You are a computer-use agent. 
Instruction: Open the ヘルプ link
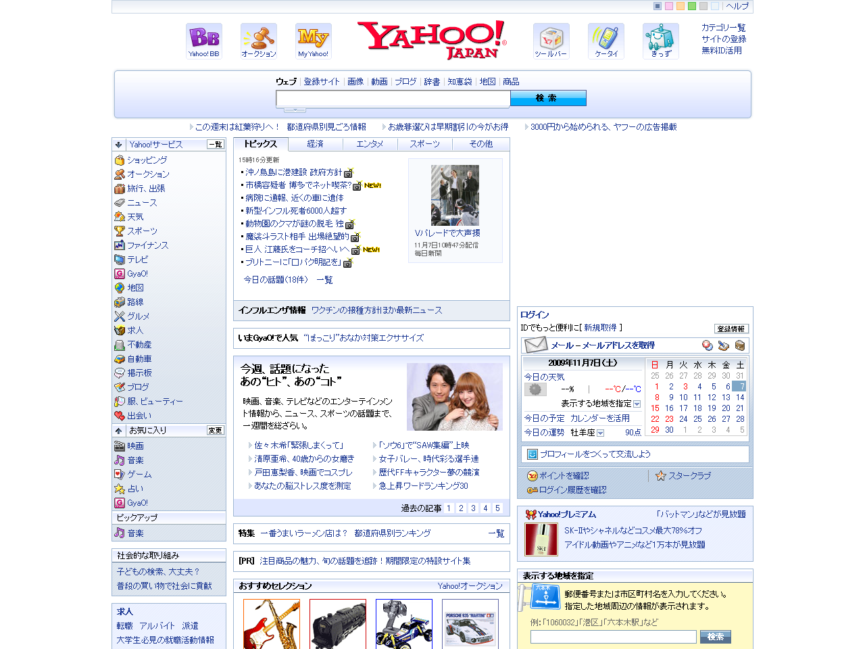[737, 6]
